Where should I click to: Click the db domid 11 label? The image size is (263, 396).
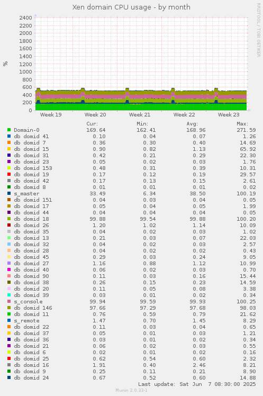(x=31, y=314)
